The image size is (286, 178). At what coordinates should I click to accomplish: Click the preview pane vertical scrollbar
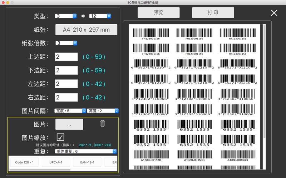[264, 82]
